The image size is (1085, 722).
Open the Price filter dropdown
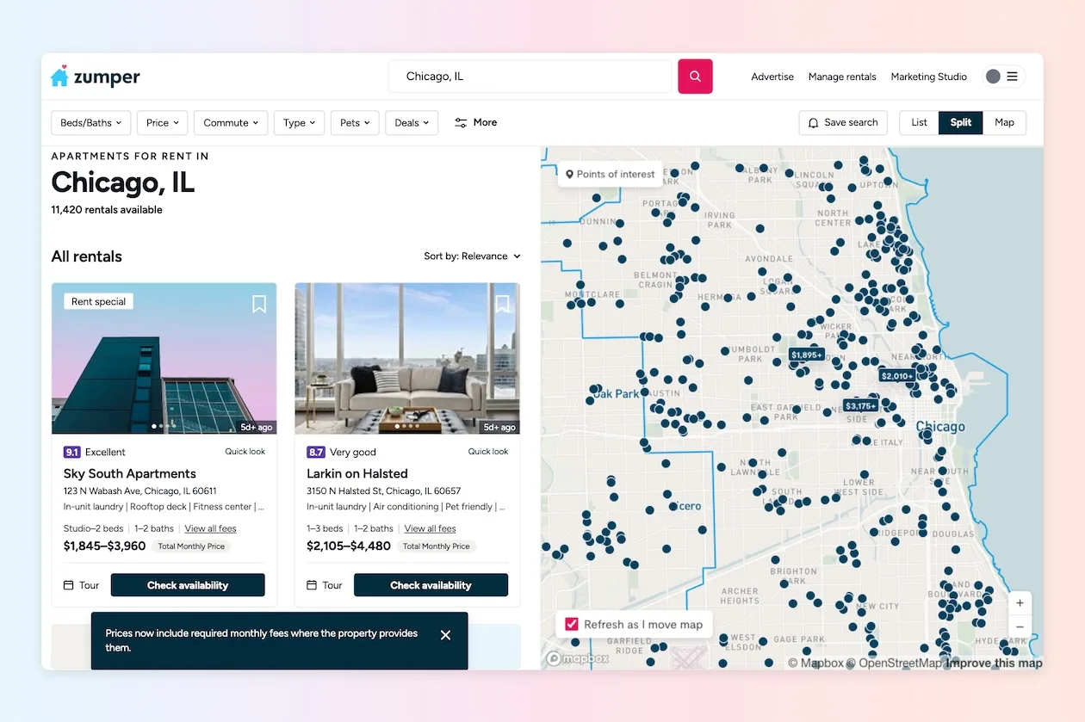(x=162, y=123)
